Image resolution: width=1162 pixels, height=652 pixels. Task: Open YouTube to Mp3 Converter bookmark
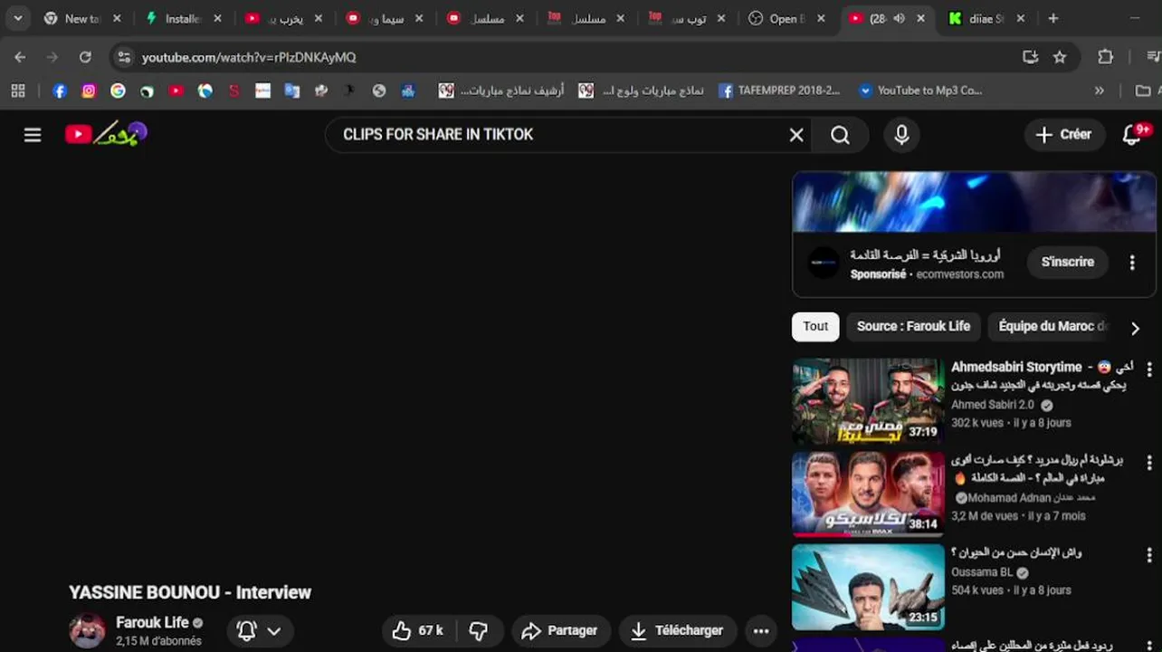[920, 91]
